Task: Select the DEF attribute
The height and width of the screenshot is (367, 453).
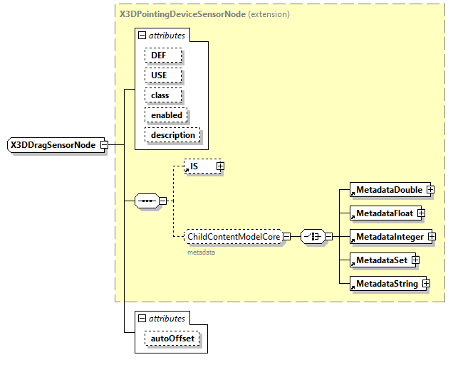Action: click(x=163, y=55)
